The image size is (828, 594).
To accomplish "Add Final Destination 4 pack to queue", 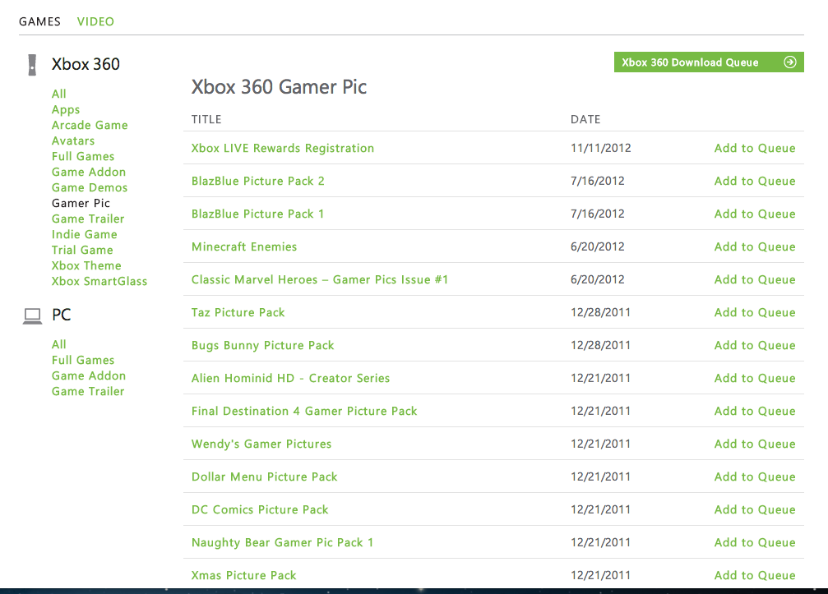I will (x=755, y=411).
